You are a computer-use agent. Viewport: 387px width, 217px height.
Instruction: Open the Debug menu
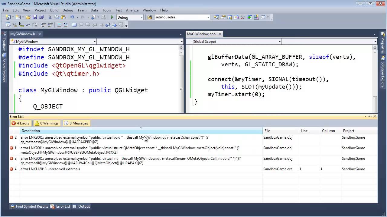point(68,10)
